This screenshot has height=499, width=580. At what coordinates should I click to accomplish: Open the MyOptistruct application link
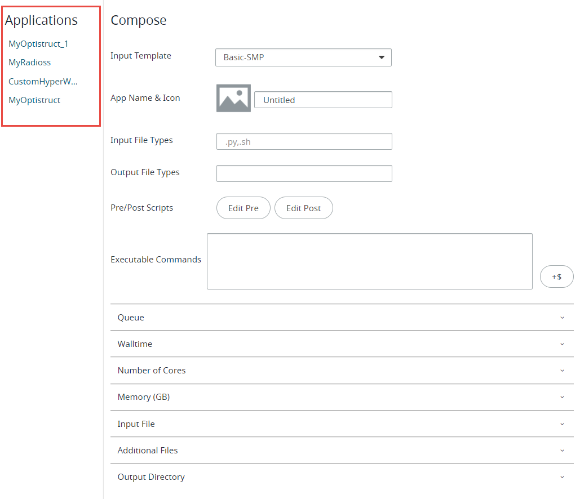[x=34, y=100]
